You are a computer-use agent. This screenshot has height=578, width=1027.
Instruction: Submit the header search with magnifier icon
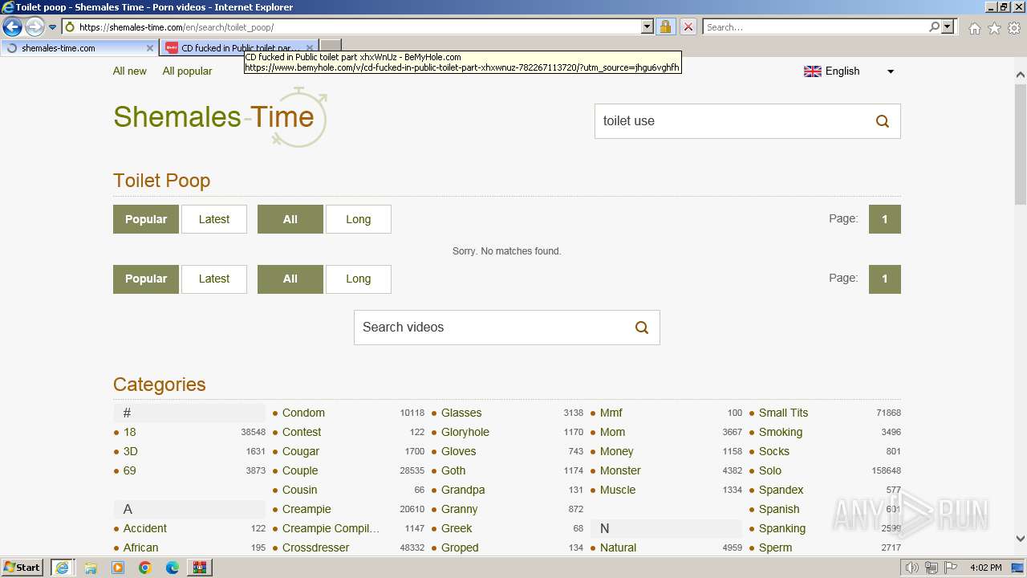pos(883,121)
